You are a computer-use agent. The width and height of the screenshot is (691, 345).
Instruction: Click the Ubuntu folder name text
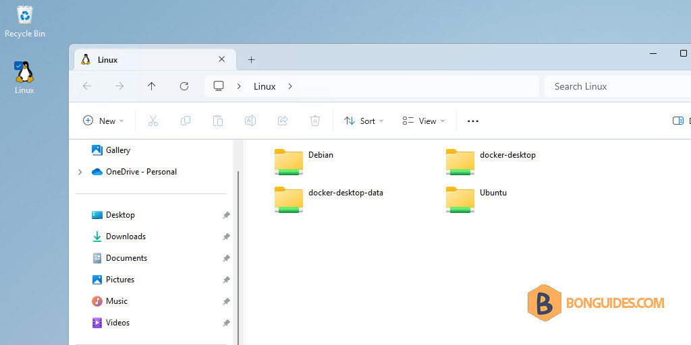tap(493, 193)
